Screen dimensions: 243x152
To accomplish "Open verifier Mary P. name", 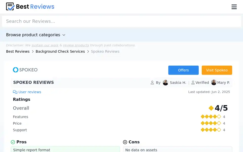I will click(224, 83).
